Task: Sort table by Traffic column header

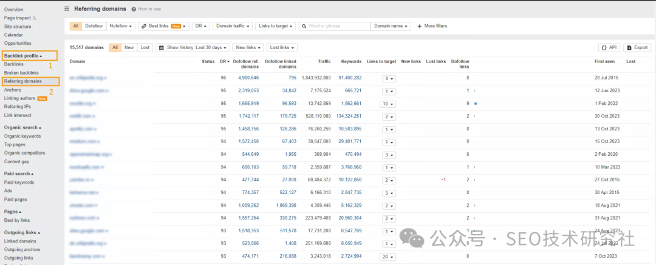Action: tap(324, 62)
